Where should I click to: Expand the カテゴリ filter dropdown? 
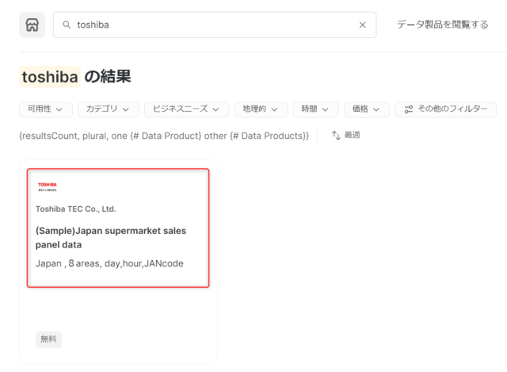click(109, 109)
